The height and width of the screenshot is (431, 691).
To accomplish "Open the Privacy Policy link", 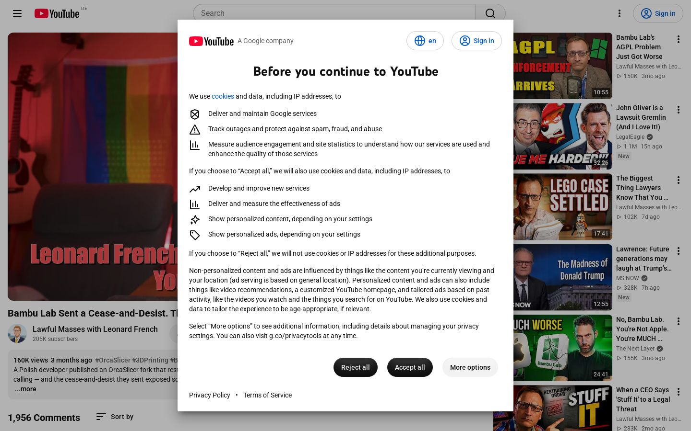I will click(210, 395).
